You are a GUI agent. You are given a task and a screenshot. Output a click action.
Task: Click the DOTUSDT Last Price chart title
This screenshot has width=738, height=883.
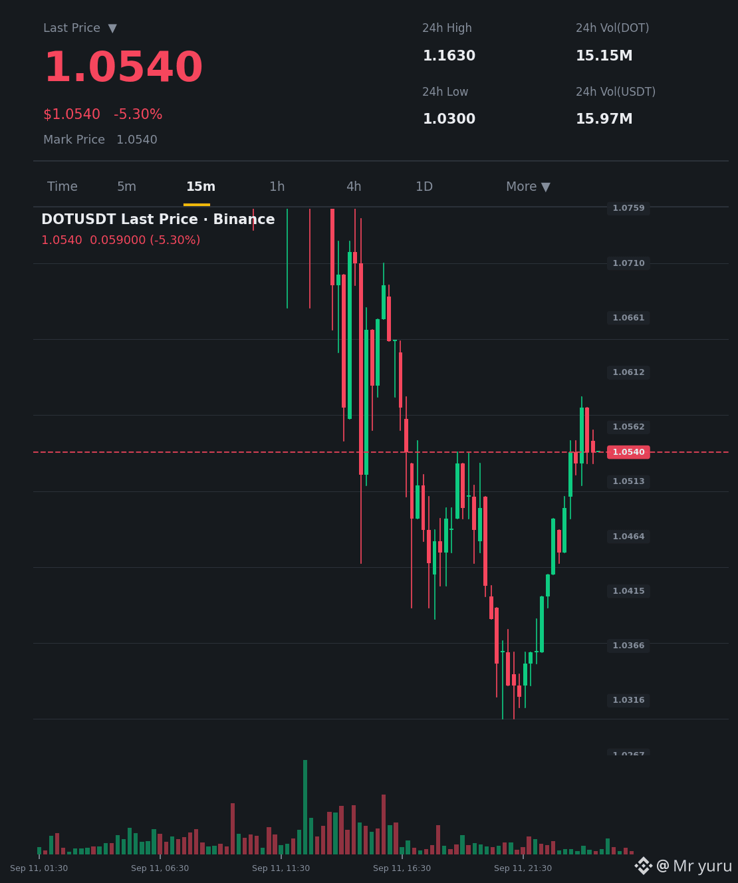[158, 219]
